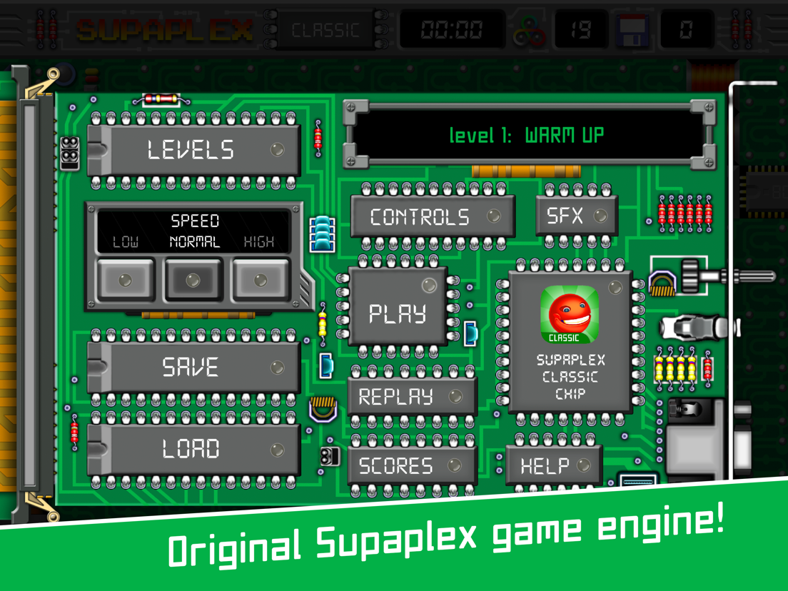Start the game with the PLAY chip
Image resolution: width=788 pixels, height=591 pixels.
pos(398,306)
